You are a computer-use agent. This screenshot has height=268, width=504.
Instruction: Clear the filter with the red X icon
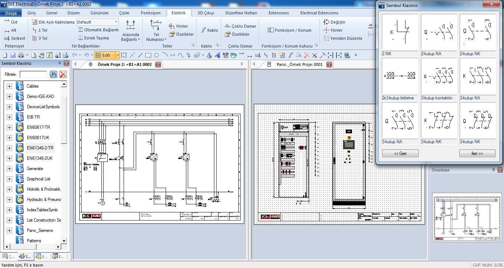pyautogui.click(x=63, y=74)
